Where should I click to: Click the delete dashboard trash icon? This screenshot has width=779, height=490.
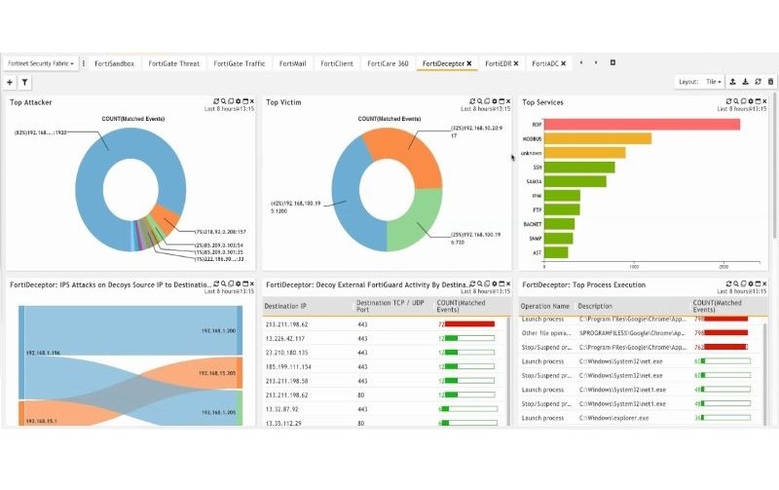tap(771, 82)
